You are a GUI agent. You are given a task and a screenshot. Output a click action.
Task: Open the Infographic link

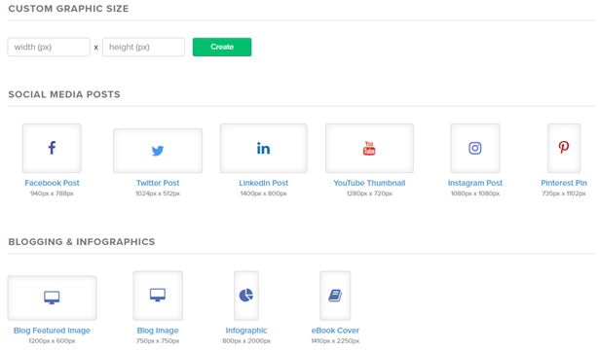click(246, 331)
